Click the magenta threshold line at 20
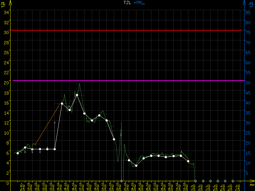 tap(127, 81)
